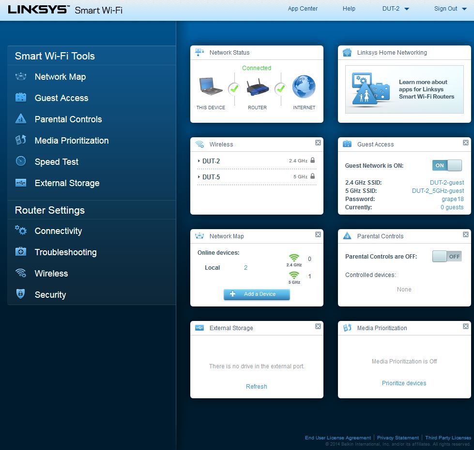
Task: Click the 0 guests link
Action: [452, 207]
